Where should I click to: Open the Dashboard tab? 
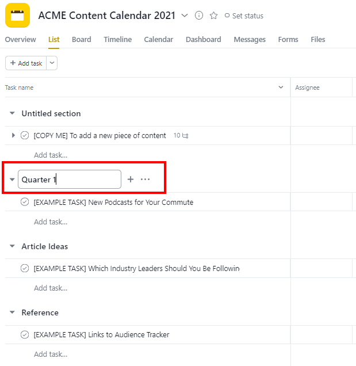click(x=203, y=40)
